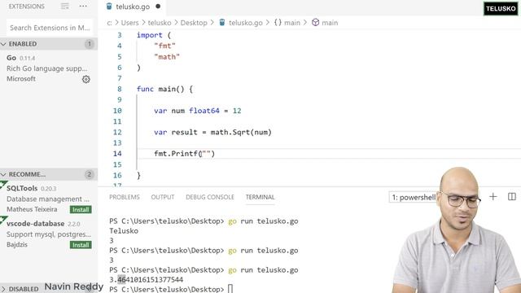Screen dimensions: 521x293
Task: Click Telusko output line in terminal
Action: 124,230
